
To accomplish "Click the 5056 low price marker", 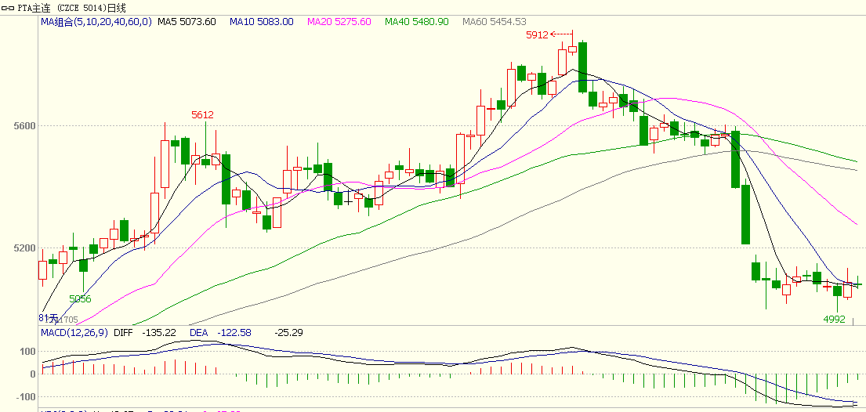I will point(80,298).
